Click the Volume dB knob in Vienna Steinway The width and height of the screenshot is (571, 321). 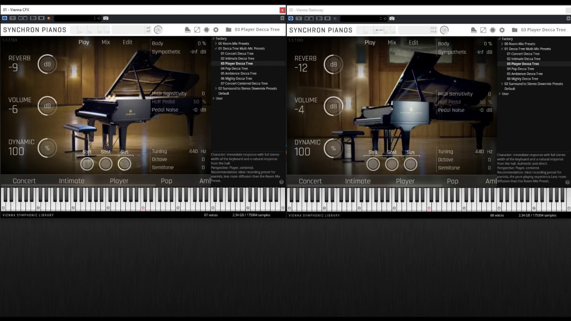(333, 107)
